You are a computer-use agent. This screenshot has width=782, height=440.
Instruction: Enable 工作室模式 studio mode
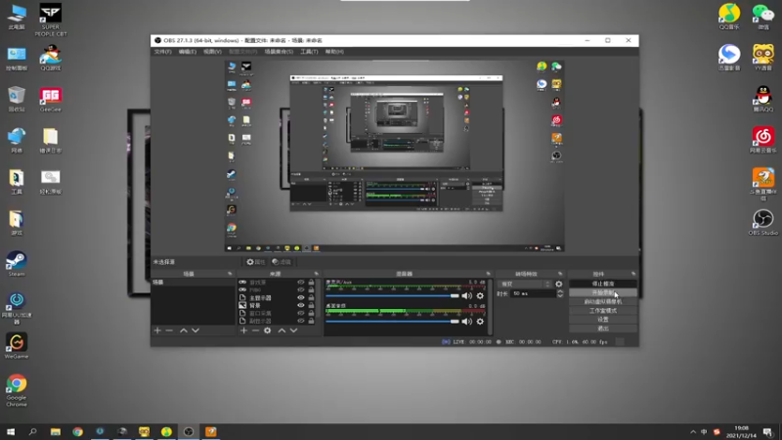click(x=603, y=310)
